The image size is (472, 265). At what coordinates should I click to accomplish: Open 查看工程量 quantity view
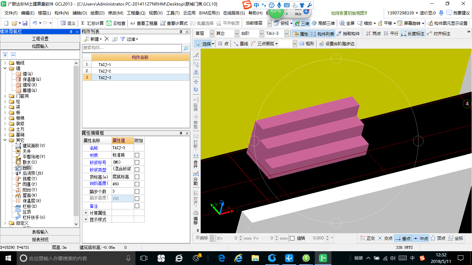coord(144,23)
